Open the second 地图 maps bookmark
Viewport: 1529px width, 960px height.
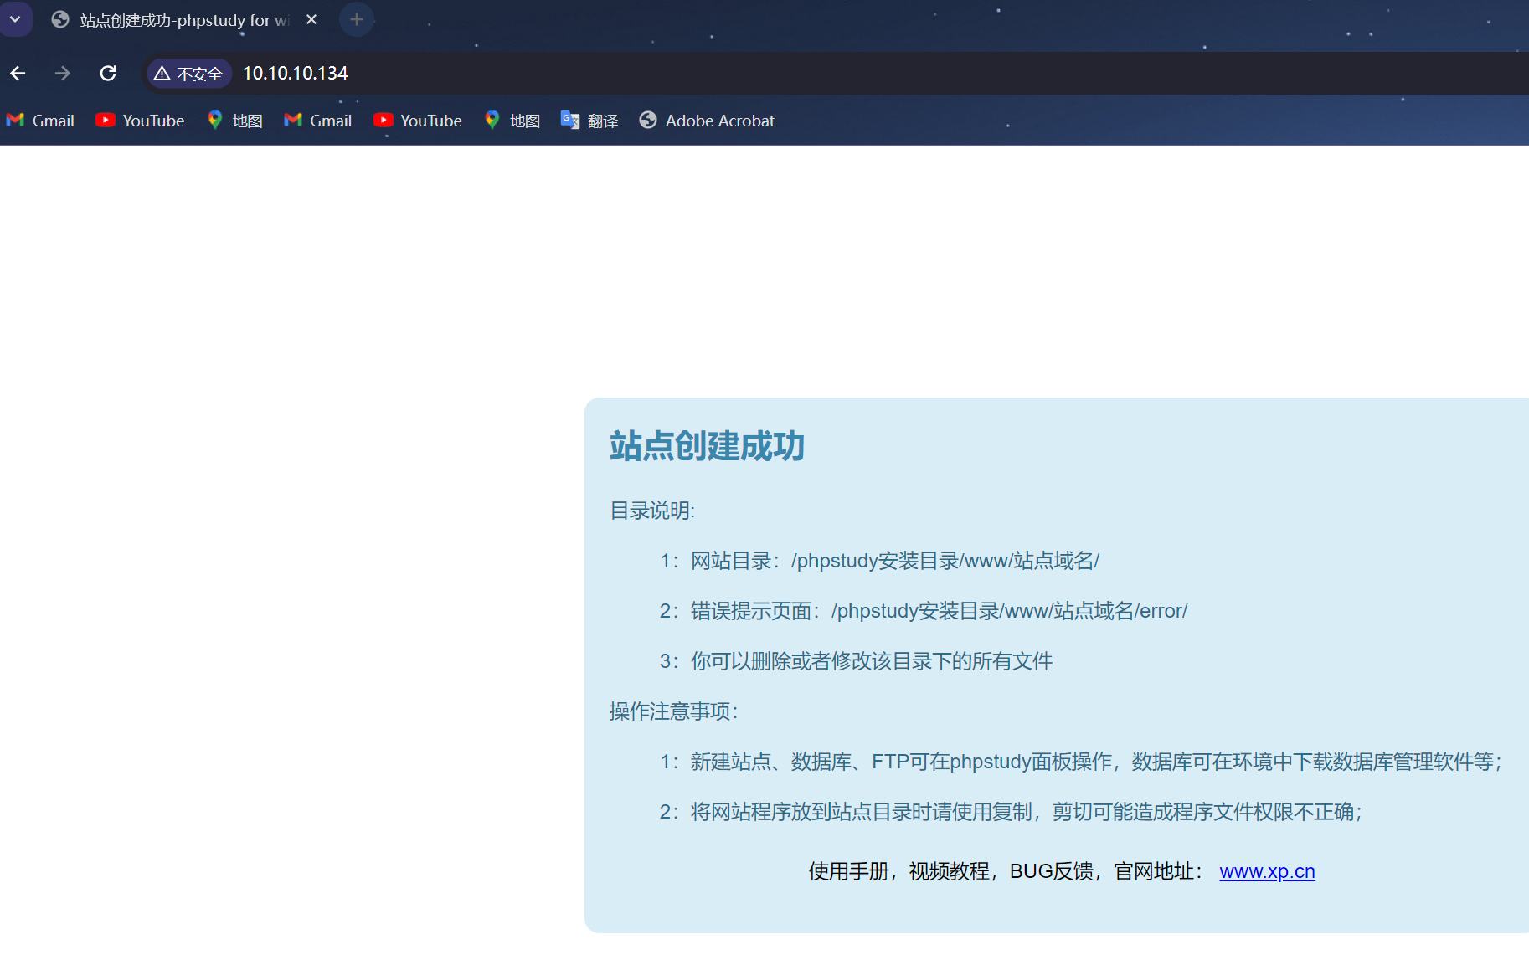[x=512, y=121]
